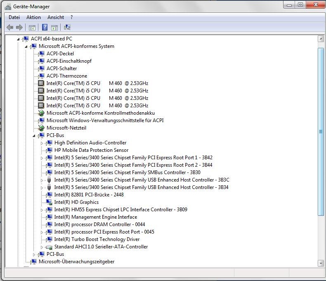The height and width of the screenshot is (281, 326).
Task: Expand Standard AHCI Serieller-ATA-Controller node
Action: pos(42,247)
